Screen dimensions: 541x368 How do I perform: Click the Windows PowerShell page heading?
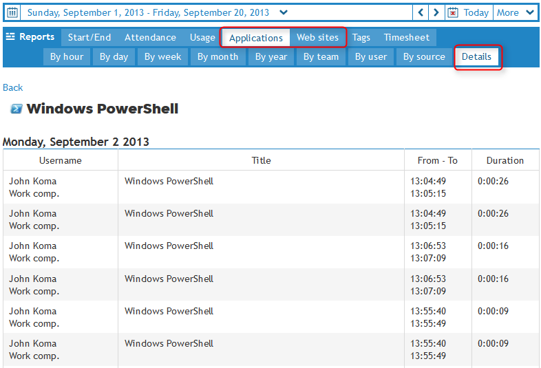[103, 109]
